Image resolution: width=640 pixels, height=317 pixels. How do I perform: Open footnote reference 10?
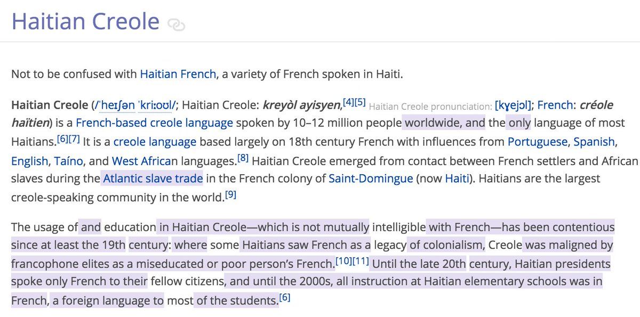pyautogui.click(x=343, y=261)
